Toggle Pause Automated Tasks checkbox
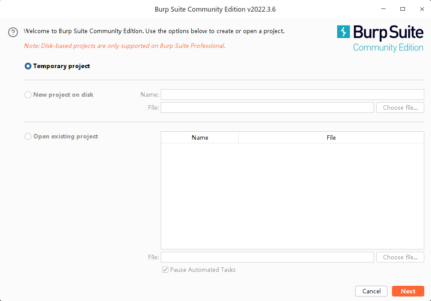 (x=165, y=270)
